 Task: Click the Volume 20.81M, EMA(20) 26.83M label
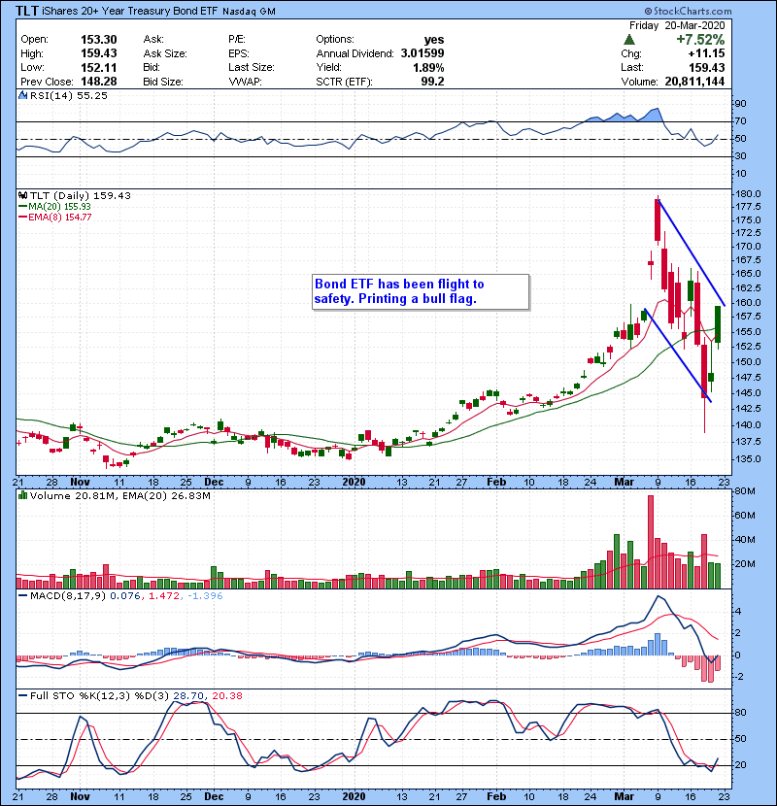click(120, 496)
